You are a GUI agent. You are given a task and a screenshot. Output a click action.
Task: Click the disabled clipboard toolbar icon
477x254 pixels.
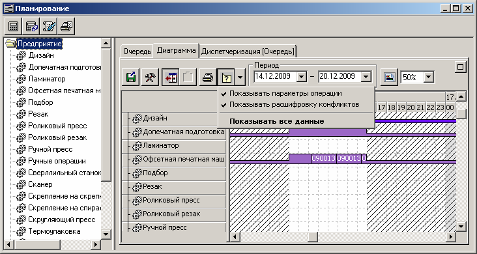(x=188, y=78)
